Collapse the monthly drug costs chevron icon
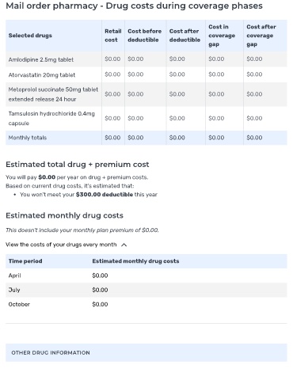 [124, 245]
